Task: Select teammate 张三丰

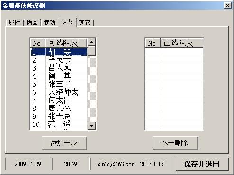Action: [59, 84]
